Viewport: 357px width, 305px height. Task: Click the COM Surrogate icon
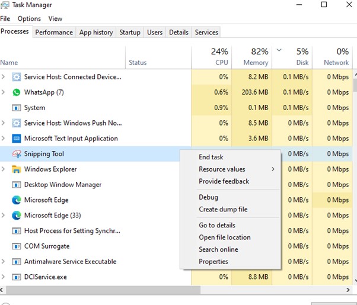(x=17, y=246)
